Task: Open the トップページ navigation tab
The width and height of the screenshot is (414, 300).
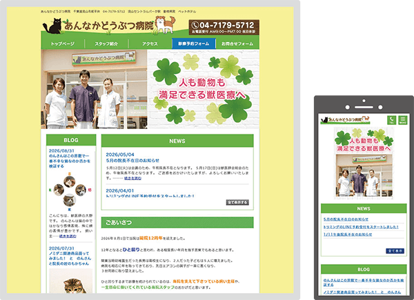Action: click(63, 44)
